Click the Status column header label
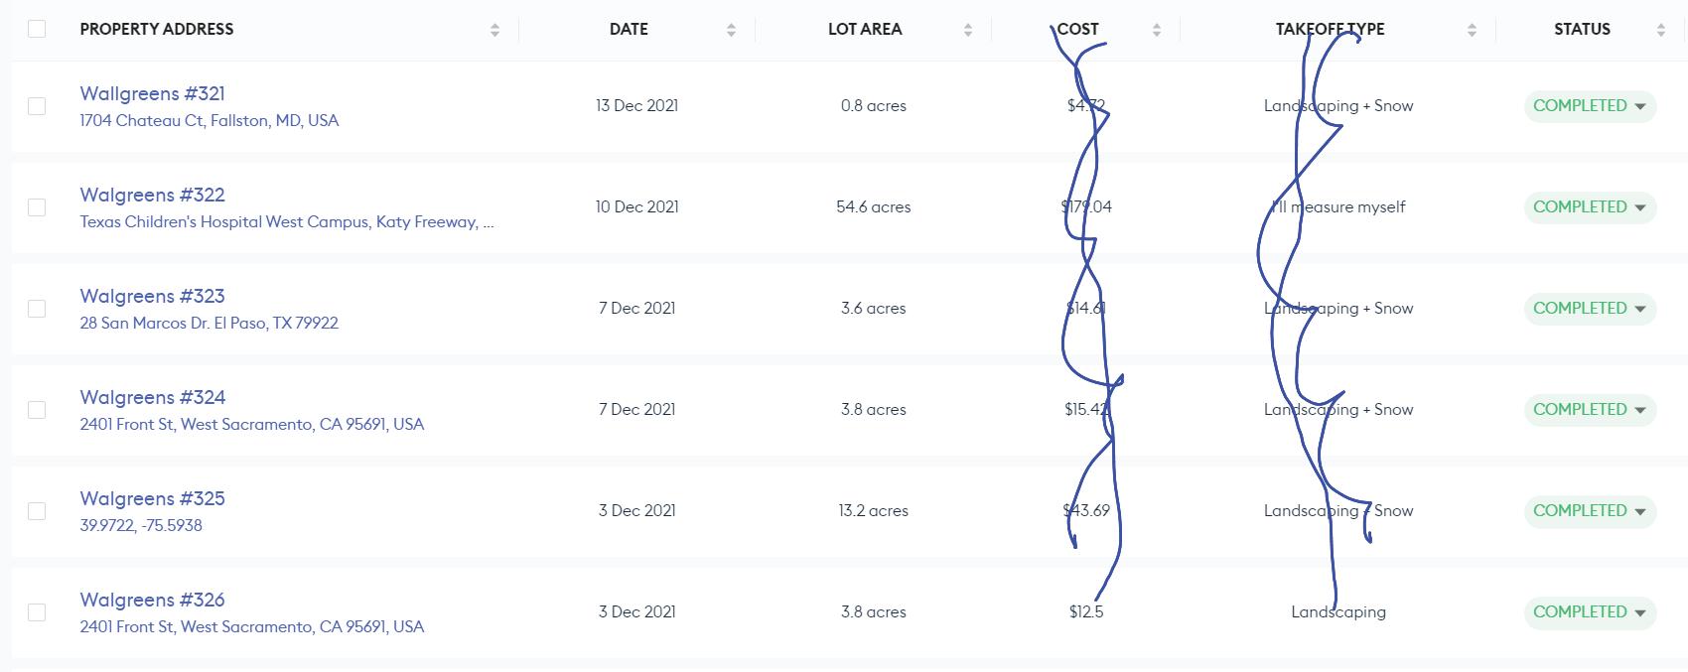Image resolution: width=1688 pixels, height=672 pixels. [1582, 29]
